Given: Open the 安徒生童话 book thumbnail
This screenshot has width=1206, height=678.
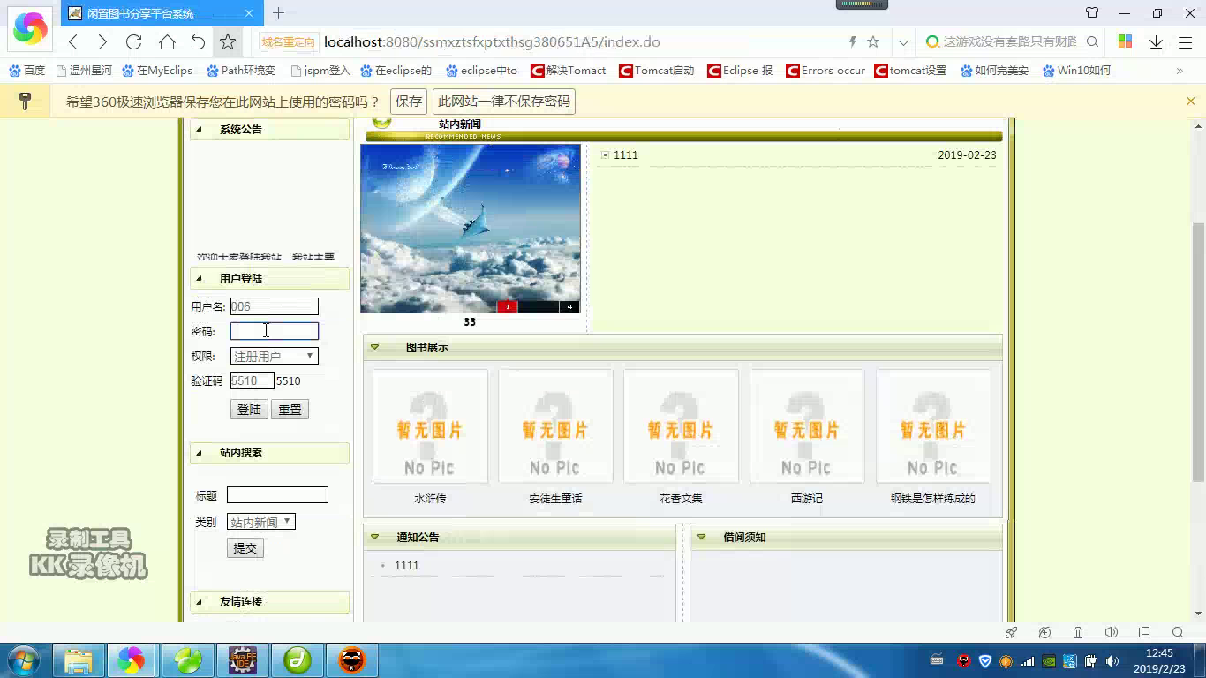Looking at the screenshot, I should [x=555, y=426].
